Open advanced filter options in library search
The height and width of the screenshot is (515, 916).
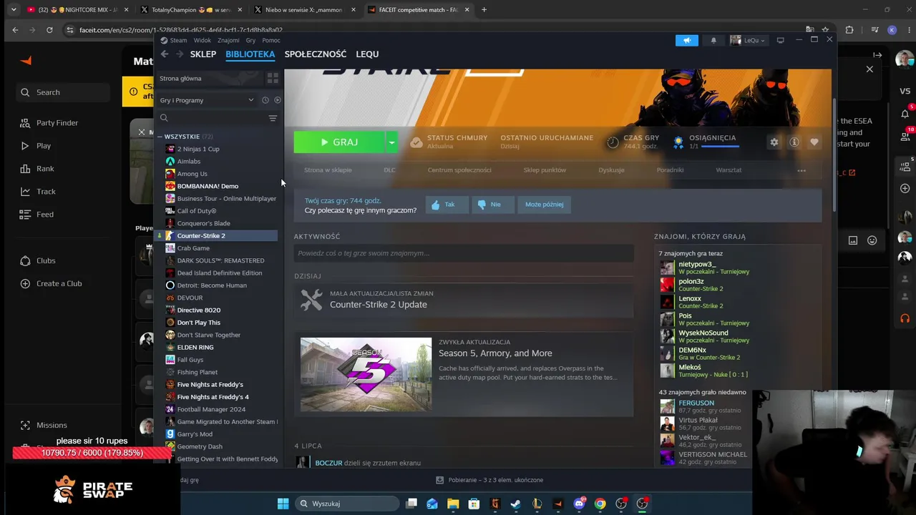pos(273,118)
